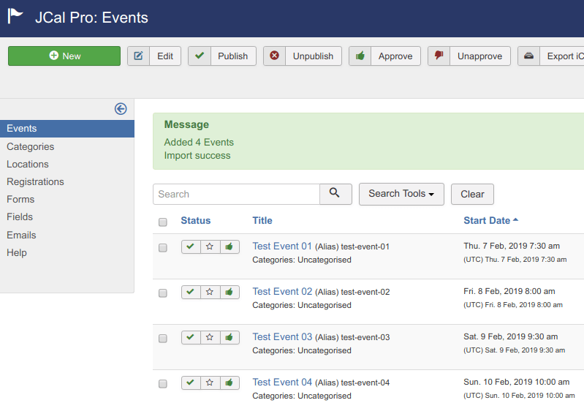Open Categories in the sidebar menu
Viewport: 584px width, 403px height.
coord(30,146)
